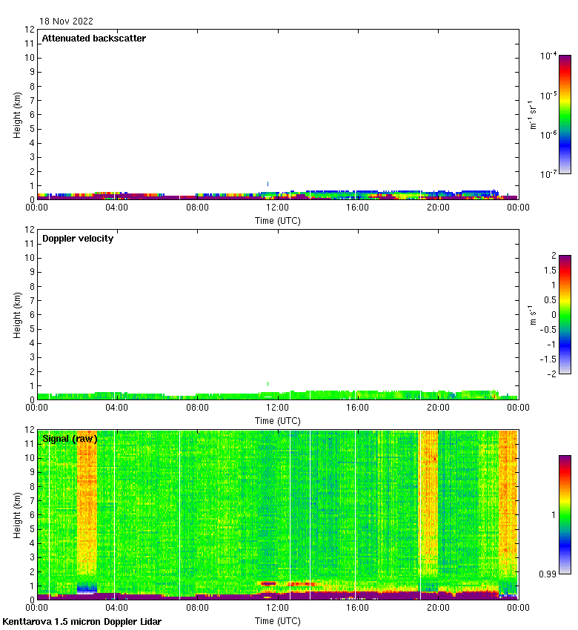The height and width of the screenshot is (630, 578).
Task: Click the red cloud streak near 12:00 in raw signal
Action: point(268,584)
